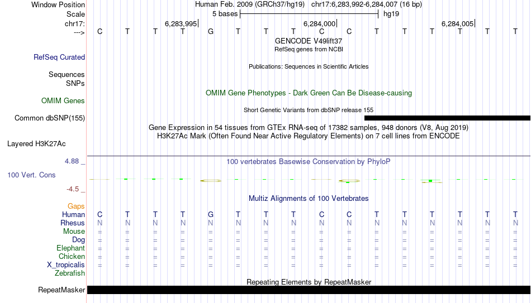Screen dimensions: 531x303
Task: Click Publications: Sequences in Scientific Articles title
Action: point(309,66)
